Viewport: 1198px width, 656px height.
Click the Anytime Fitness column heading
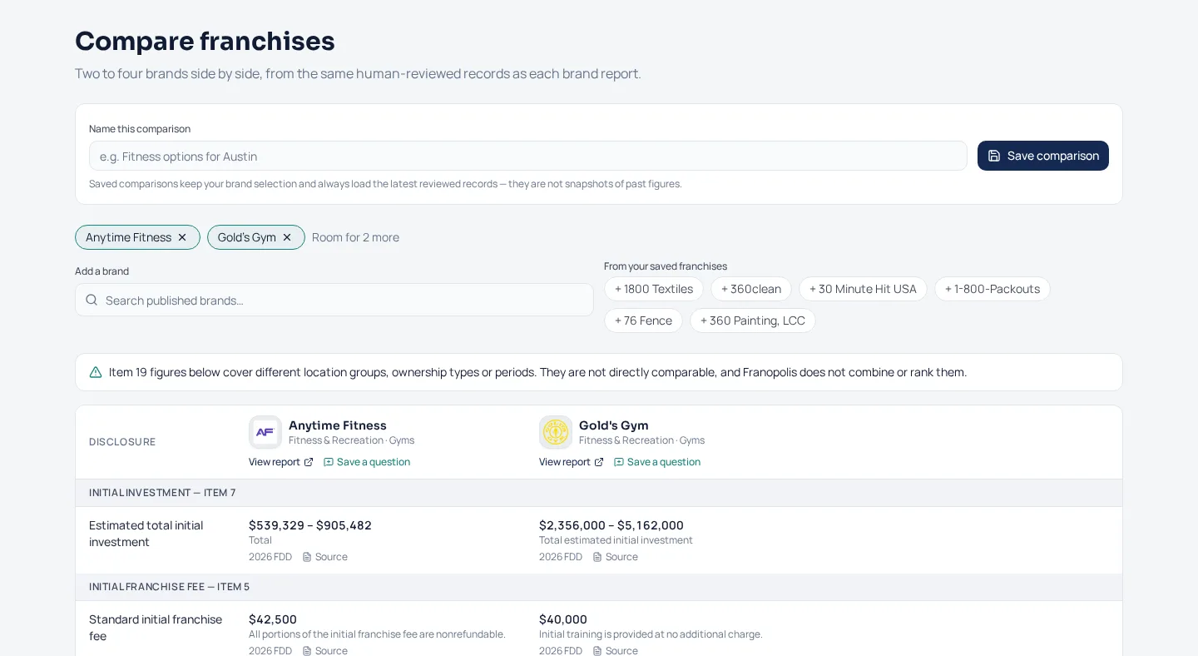[338, 425]
